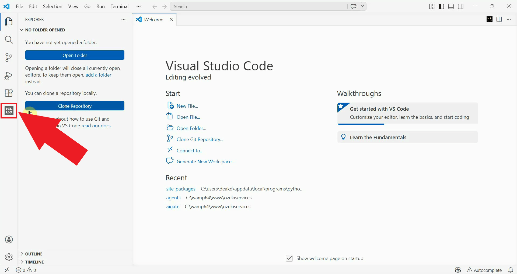Expand the Timeline section
Screen dimensions: 517x274
coord(34,262)
